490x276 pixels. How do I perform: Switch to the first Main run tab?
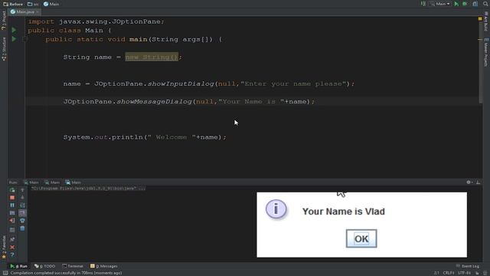31,182
